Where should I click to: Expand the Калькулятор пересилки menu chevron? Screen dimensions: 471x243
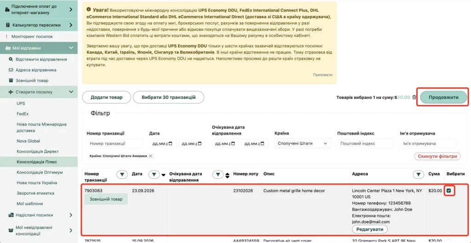tap(70, 25)
